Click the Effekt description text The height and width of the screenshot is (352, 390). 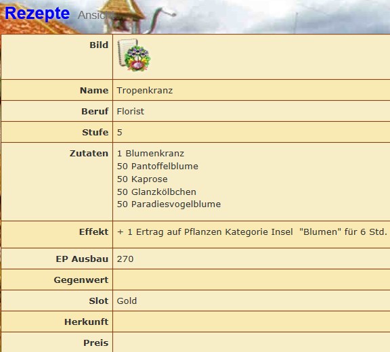pos(252,232)
